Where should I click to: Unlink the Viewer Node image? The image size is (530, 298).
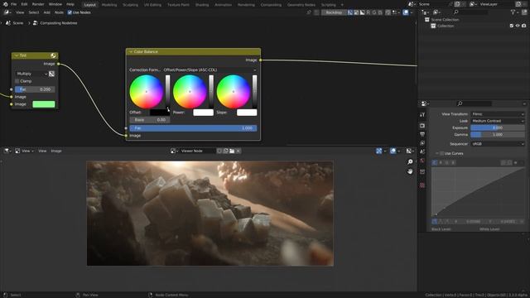238,151
